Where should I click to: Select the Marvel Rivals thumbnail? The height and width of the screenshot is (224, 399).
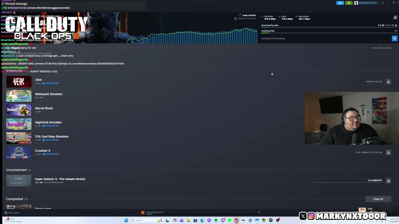coord(19,110)
